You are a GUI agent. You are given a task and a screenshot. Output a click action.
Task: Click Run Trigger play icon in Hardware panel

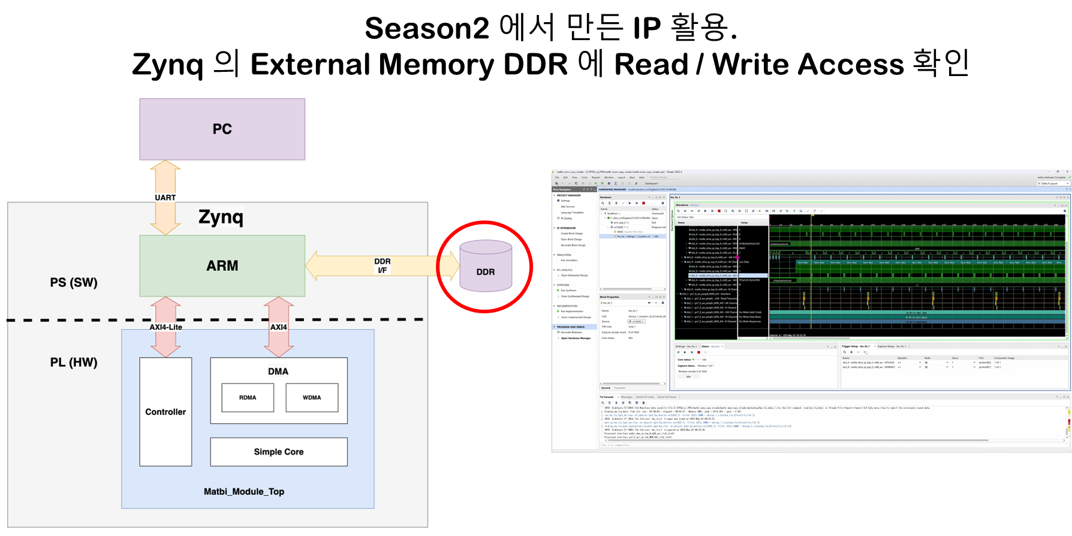(630, 203)
